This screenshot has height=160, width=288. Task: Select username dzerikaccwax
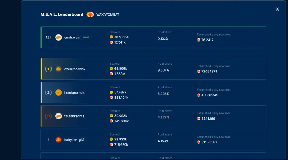[x=75, y=69]
